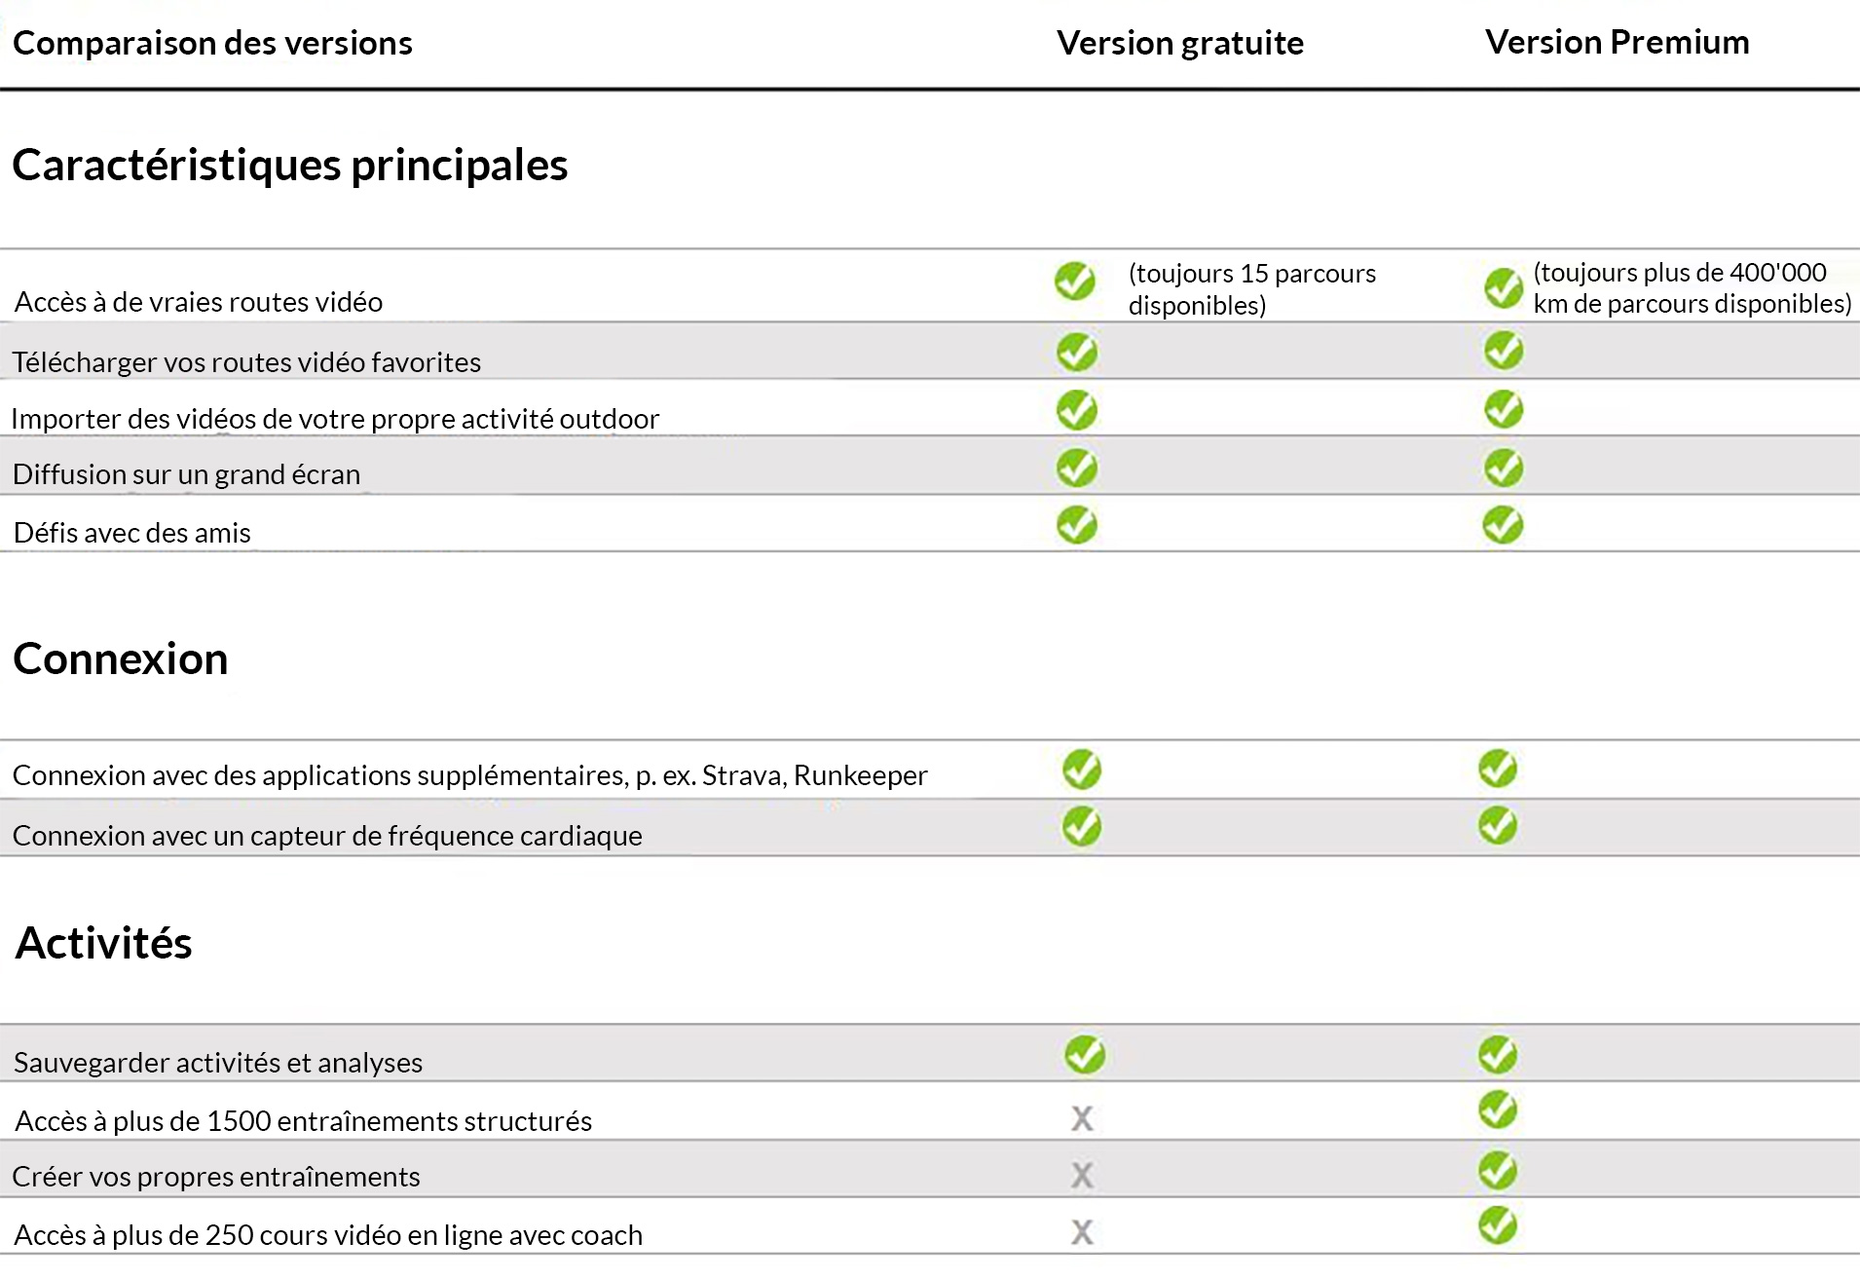Select the Version Premium column header
The width and height of the screenshot is (1860, 1279).
(x=1617, y=42)
